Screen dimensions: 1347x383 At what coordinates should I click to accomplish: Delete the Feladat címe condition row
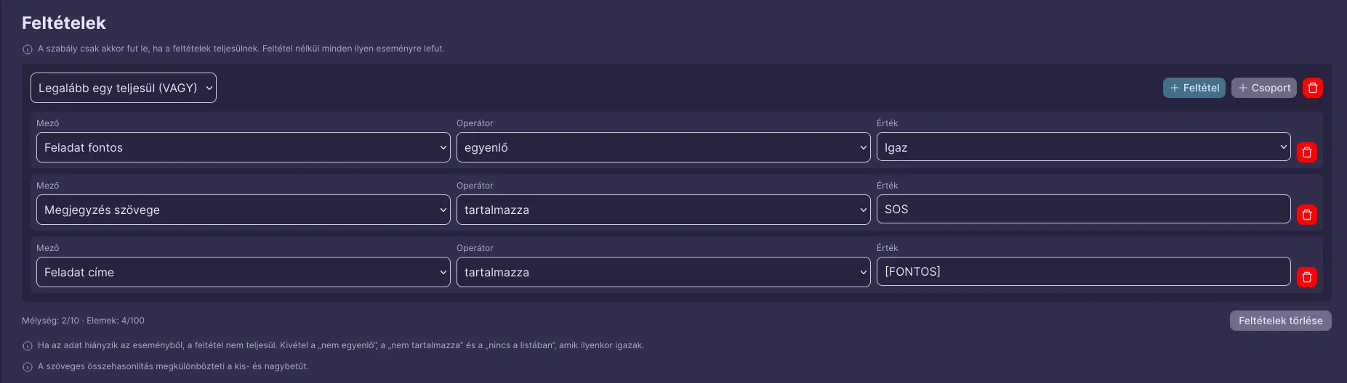pos(1306,277)
